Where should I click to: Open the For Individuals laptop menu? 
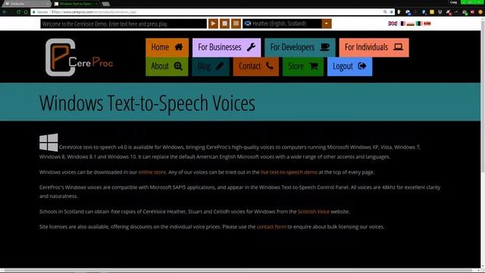tap(374, 47)
